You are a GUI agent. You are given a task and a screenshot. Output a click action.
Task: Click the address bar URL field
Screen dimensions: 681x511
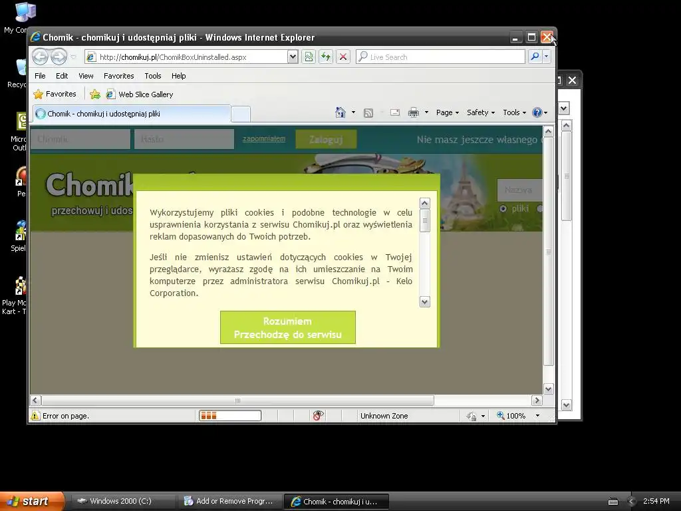point(187,57)
